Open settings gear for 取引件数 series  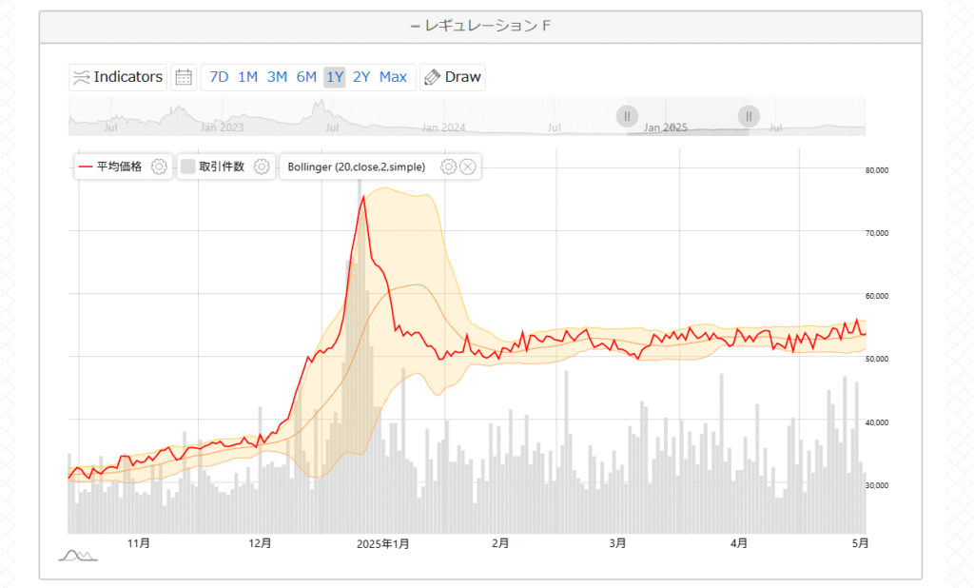coord(263,167)
